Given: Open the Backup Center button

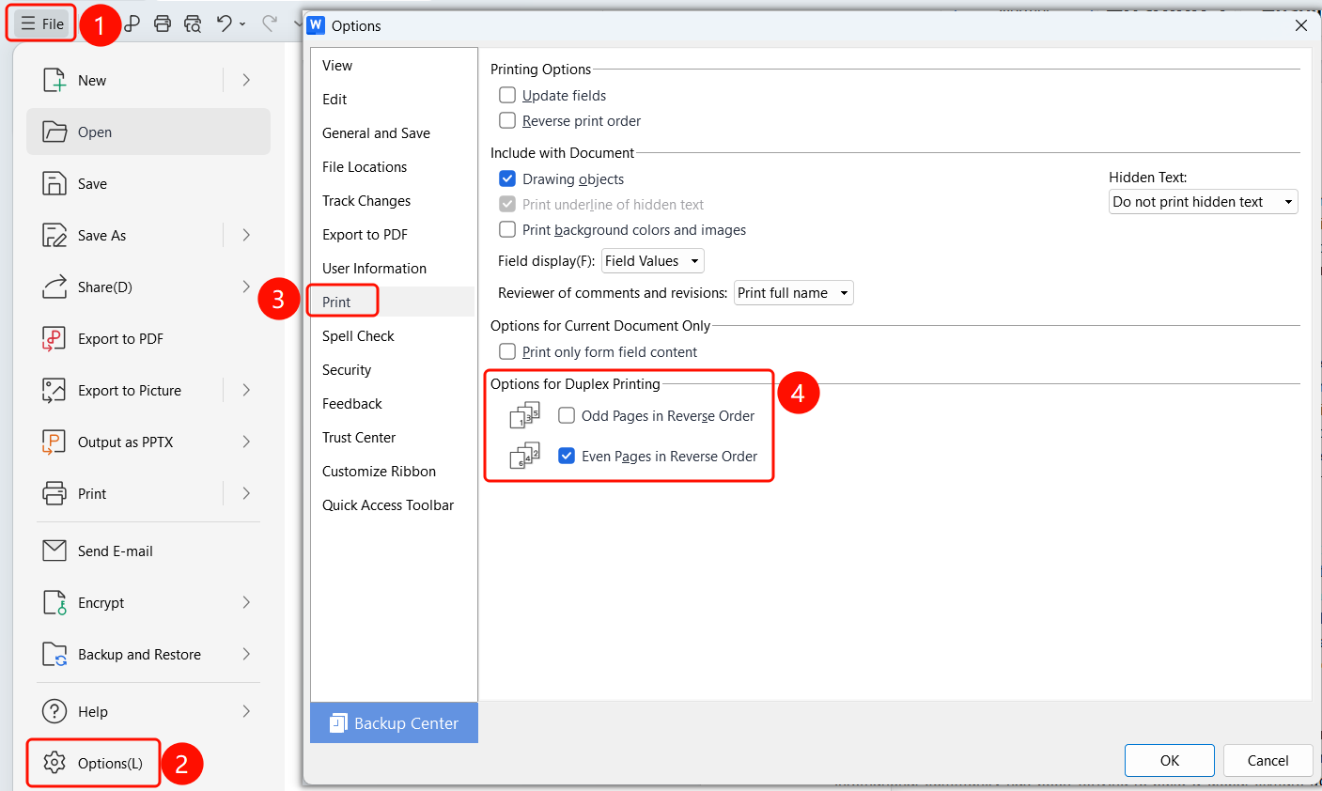Looking at the screenshot, I should [x=394, y=723].
